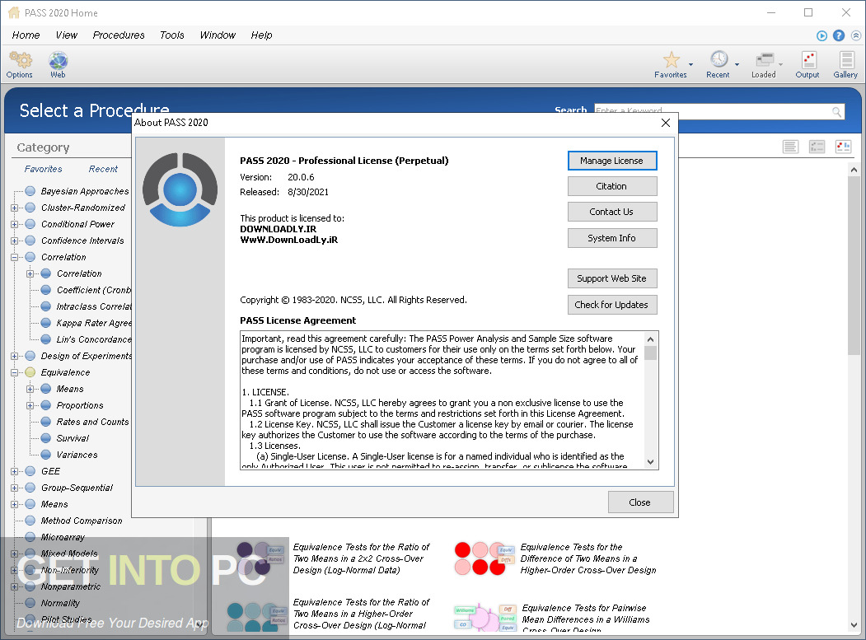Screen dimensions: 866x640
Task: Switch to thumbnail layout icon
Action: tap(843, 147)
